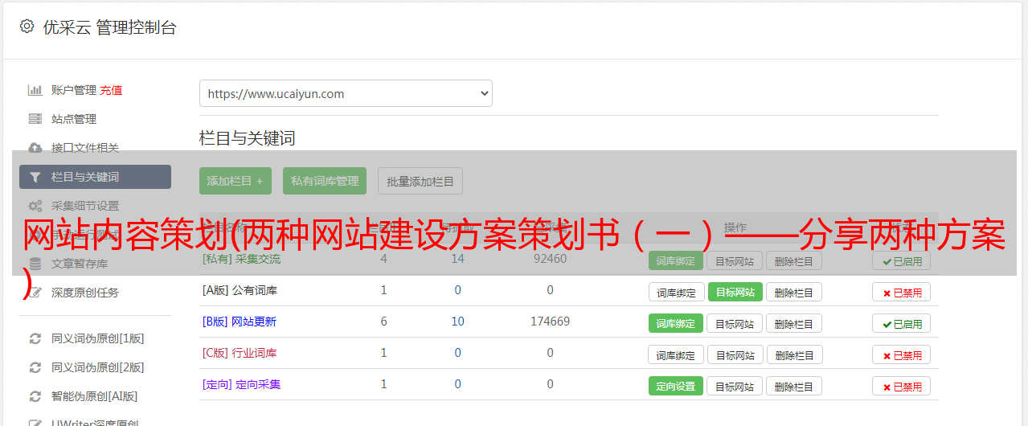The width and height of the screenshot is (1028, 426).
Task: Click 词库绑定 in the 采集交流 row
Action: tap(676, 261)
